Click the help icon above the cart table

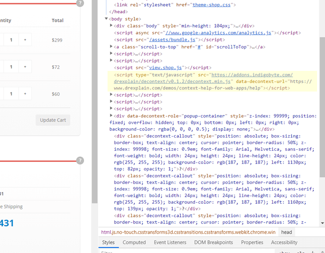coord(80,3)
